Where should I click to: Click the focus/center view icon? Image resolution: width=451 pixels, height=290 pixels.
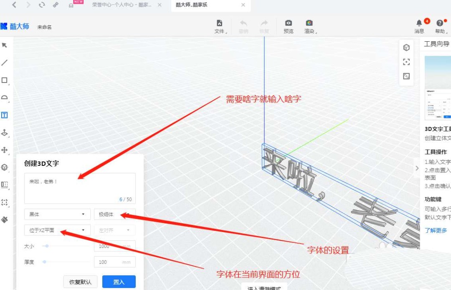tap(406, 62)
